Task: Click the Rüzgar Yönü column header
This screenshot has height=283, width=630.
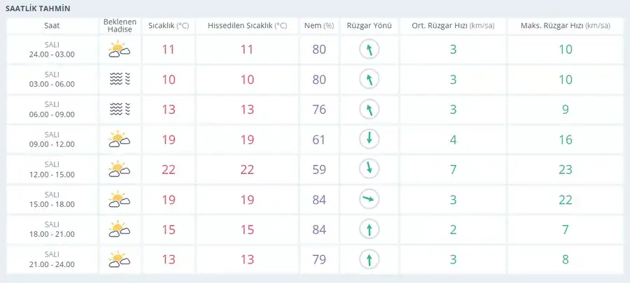Action: point(369,26)
